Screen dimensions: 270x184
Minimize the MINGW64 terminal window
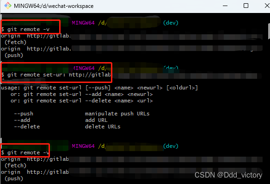[225, 6]
